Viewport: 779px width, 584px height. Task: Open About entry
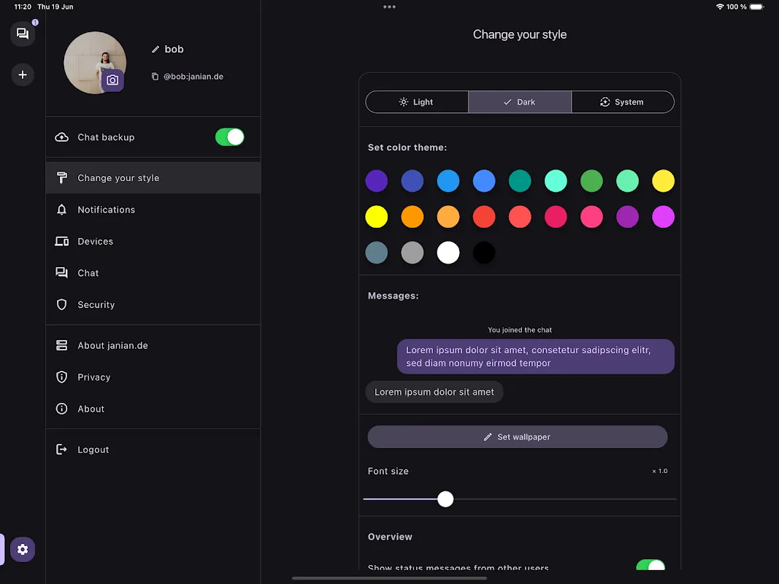click(x=153, y=409)
